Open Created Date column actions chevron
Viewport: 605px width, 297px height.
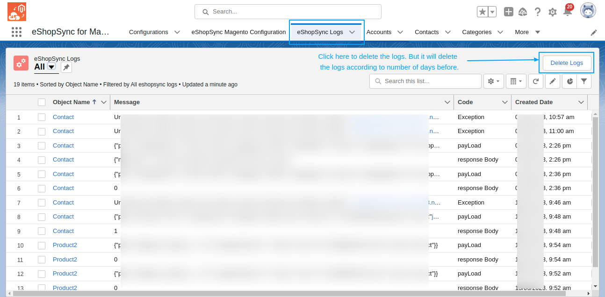tap(581, 102)
